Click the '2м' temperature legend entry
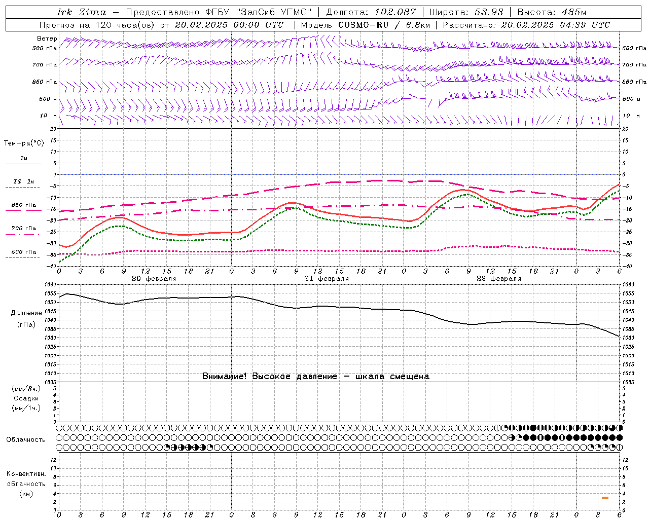The width and height of the screenshot is (649, 519). [x=24, y=159]
